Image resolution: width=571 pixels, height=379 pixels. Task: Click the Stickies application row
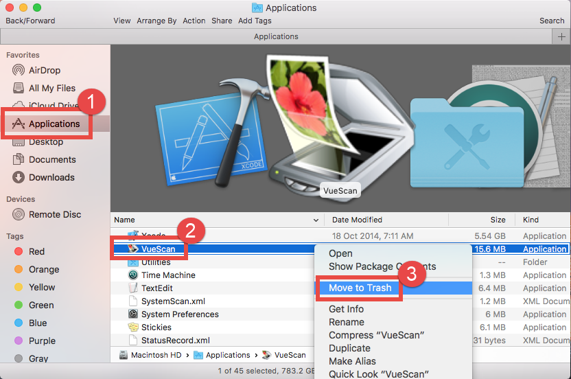(156, 327)
